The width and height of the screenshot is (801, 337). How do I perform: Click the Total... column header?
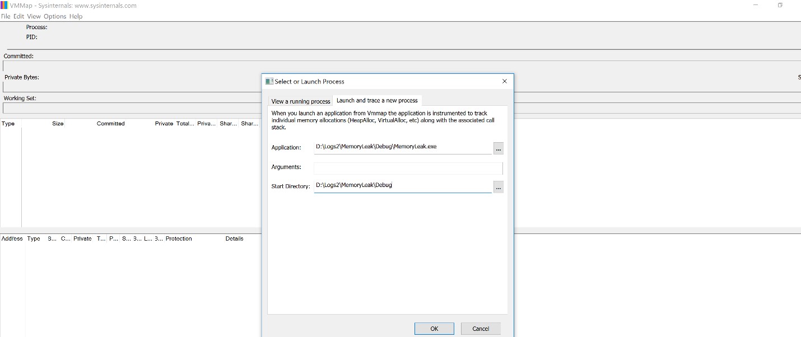click(x=185, y=123)
